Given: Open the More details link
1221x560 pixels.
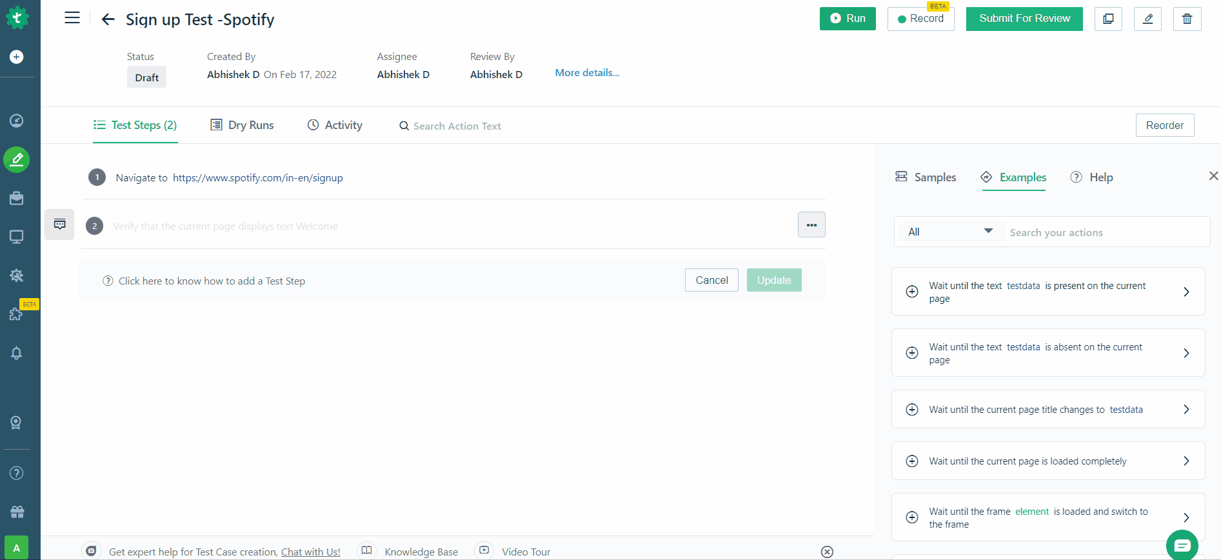Looking at the screenshot, I should (x=587, y=73).
